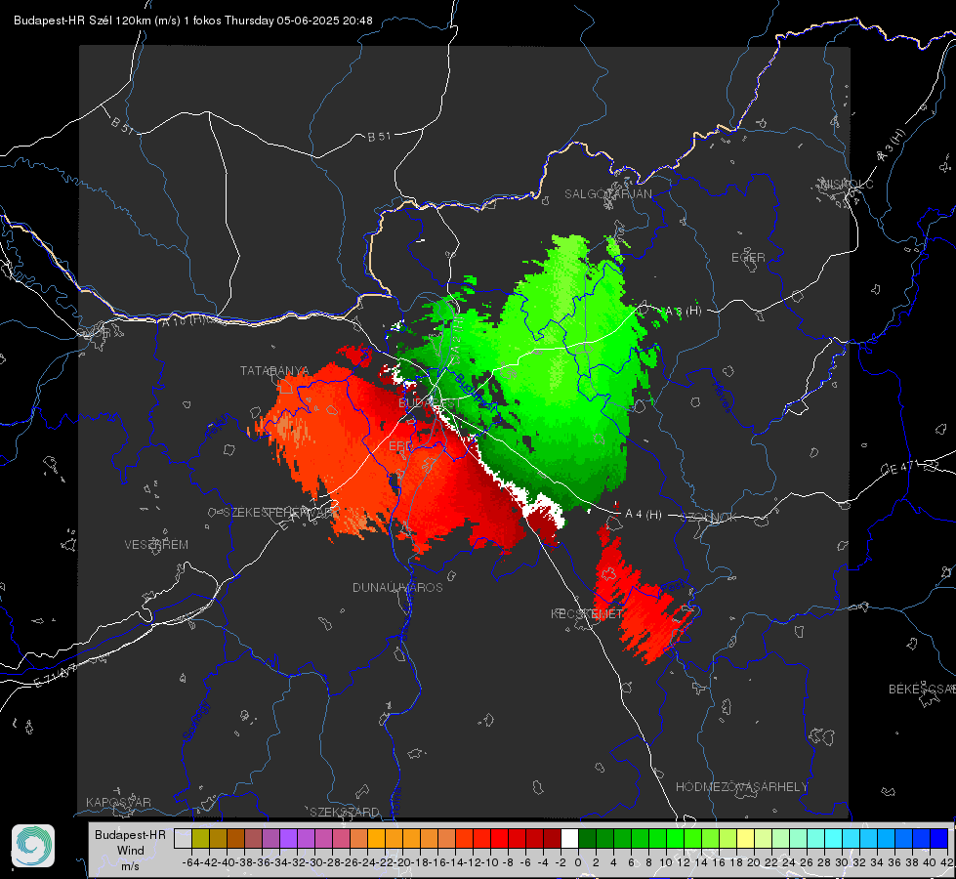Pick the light gray swatch left of -64
Screen dimensions: 956x879
pos(183,838)
